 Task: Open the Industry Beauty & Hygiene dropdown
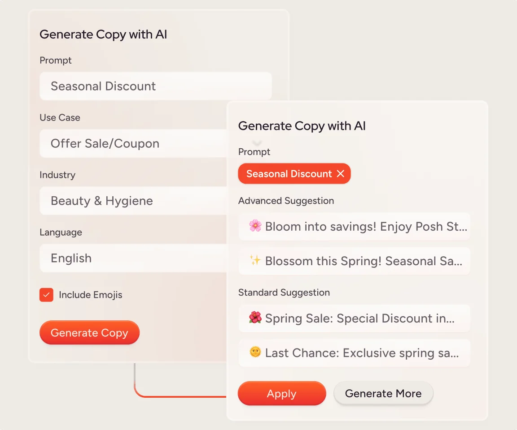(x=133, y=201)
